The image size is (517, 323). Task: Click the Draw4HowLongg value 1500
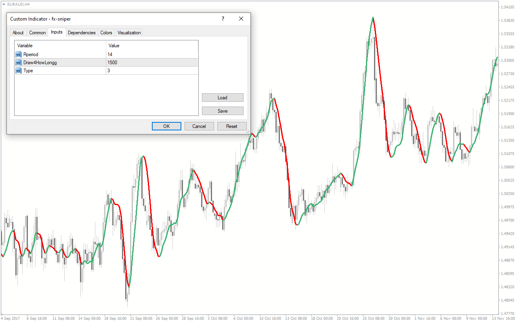point(112,63)
